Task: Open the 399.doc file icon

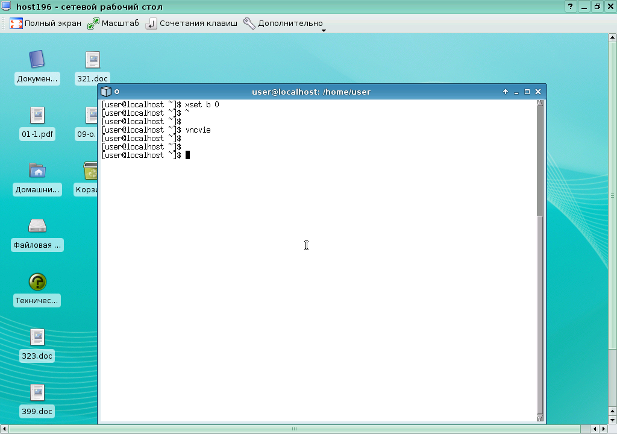Action: [x=37, y=392]
